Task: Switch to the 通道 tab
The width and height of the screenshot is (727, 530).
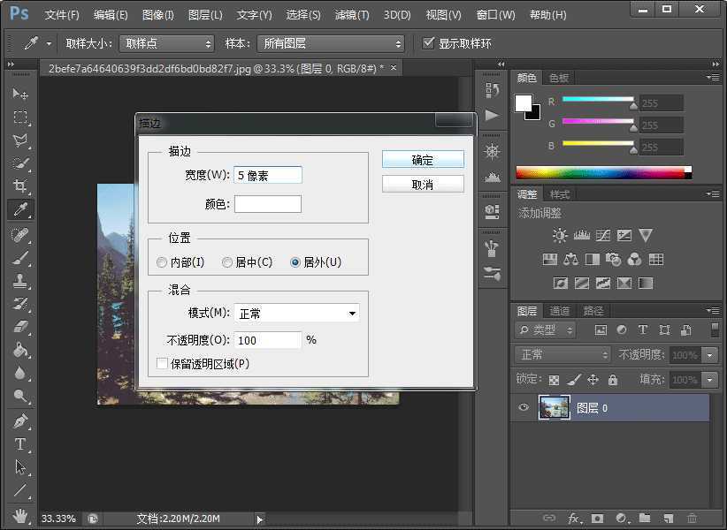Action: [x=560, y=310]
